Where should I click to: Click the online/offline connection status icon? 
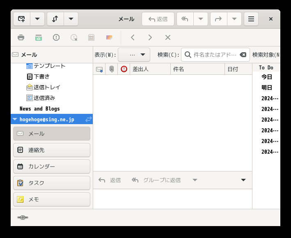pyautogui.click(x=23, y=217)
